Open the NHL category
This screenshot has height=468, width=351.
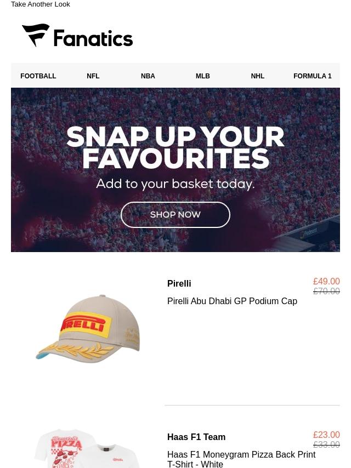coord(258,76)
